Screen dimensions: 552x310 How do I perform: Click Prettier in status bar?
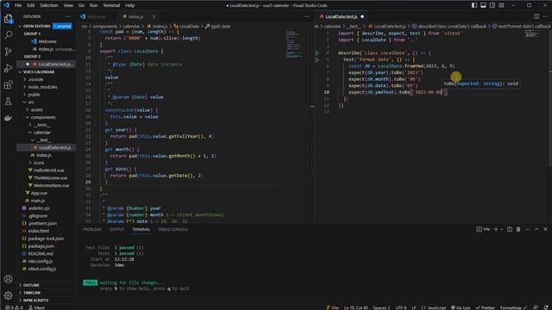coord(485,307)
